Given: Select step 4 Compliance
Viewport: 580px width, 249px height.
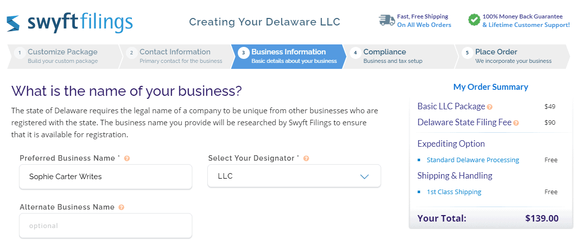Looking at the screenshot, I should coord(399,56).
